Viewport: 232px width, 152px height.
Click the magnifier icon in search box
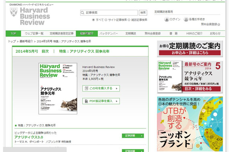83,13
